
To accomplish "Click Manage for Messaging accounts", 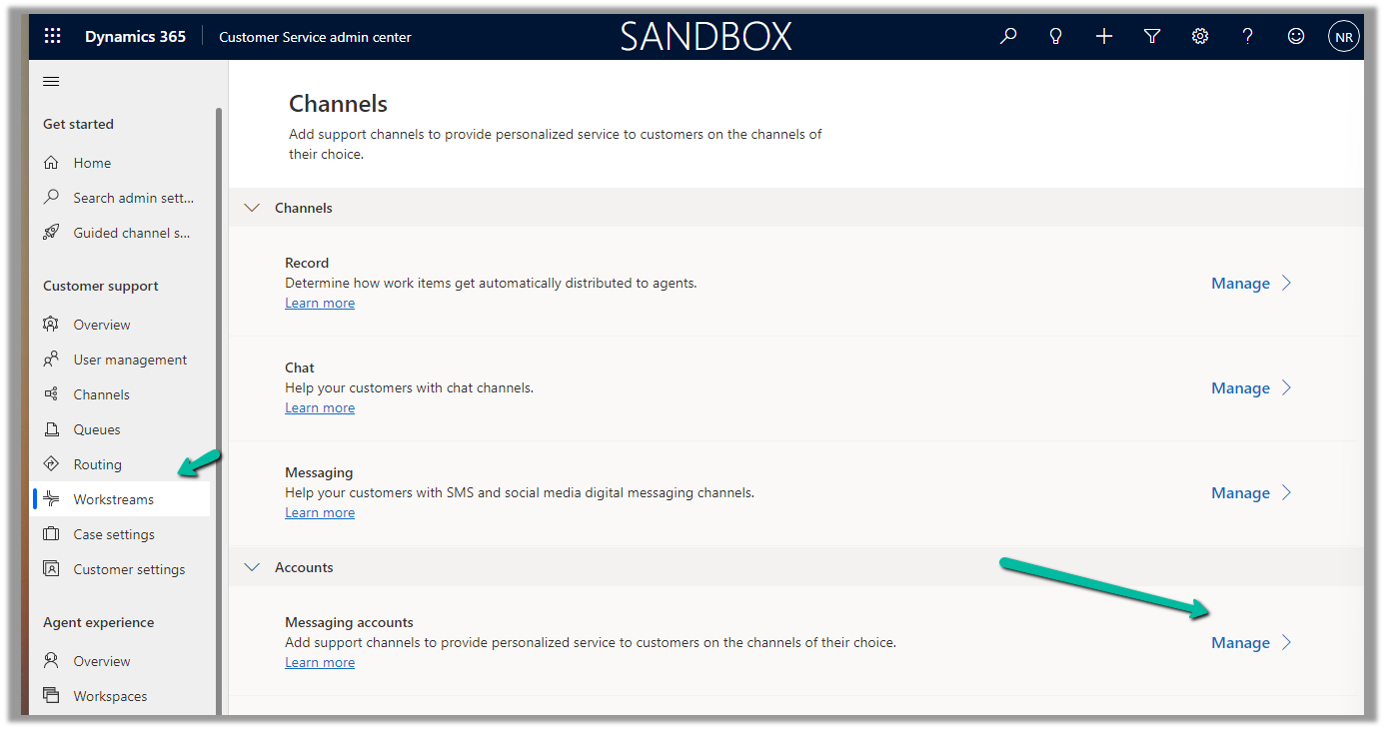I will point(1250,643).
